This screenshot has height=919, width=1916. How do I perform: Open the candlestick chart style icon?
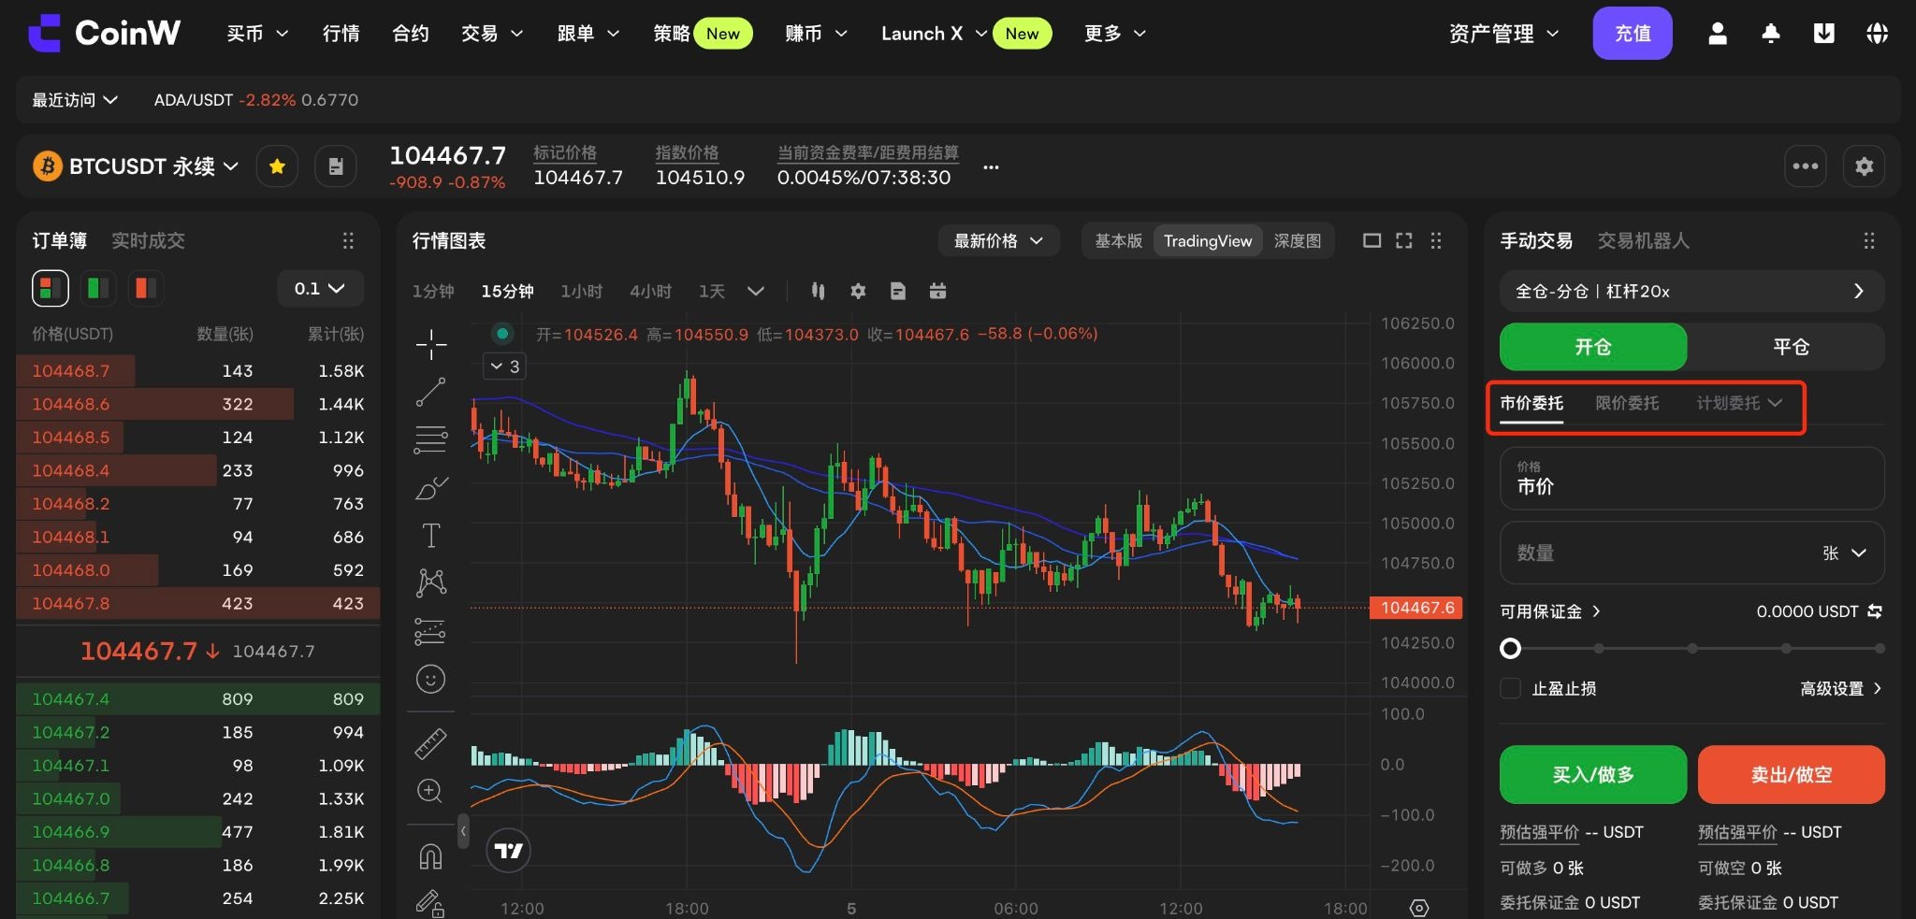pyautogui.click(x=818, y=291)
